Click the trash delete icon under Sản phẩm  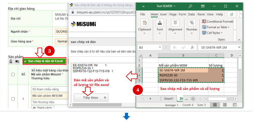point(11,61)
